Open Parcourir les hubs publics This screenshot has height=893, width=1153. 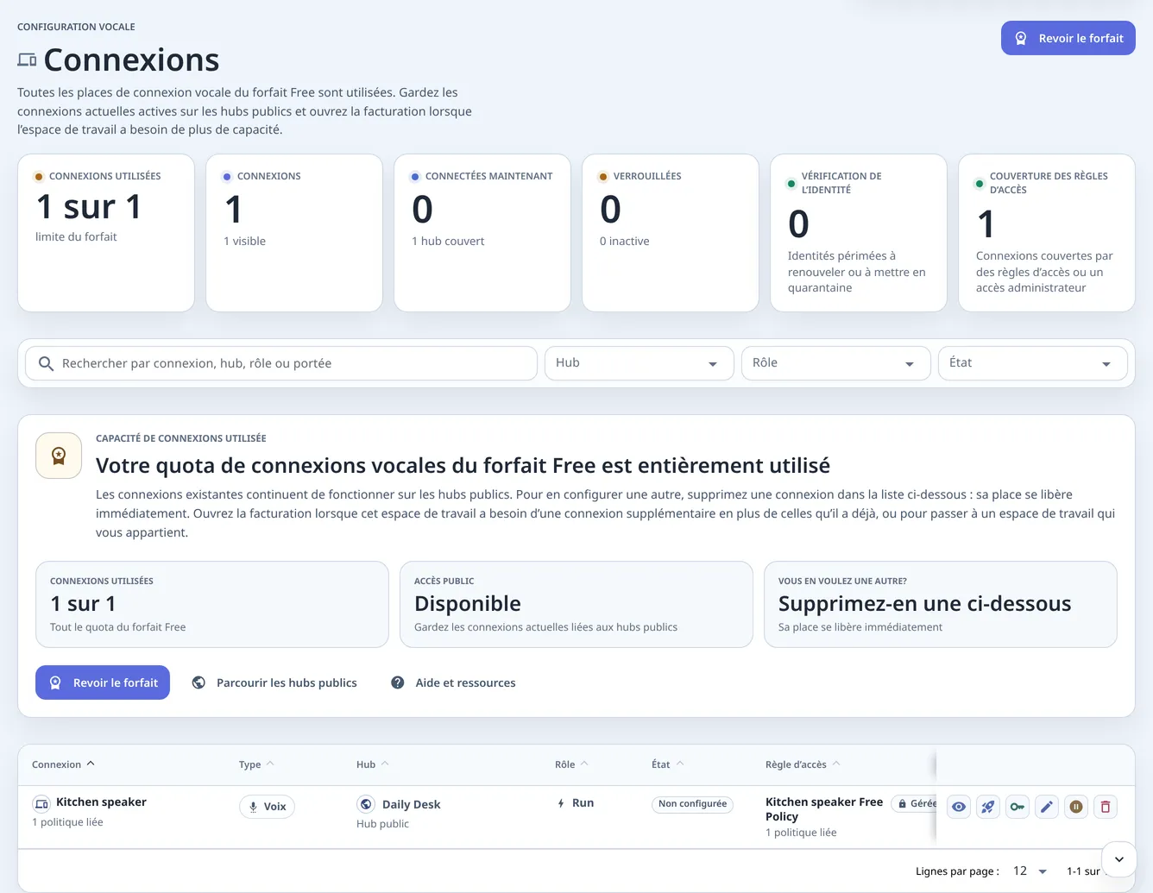(274, 682)
